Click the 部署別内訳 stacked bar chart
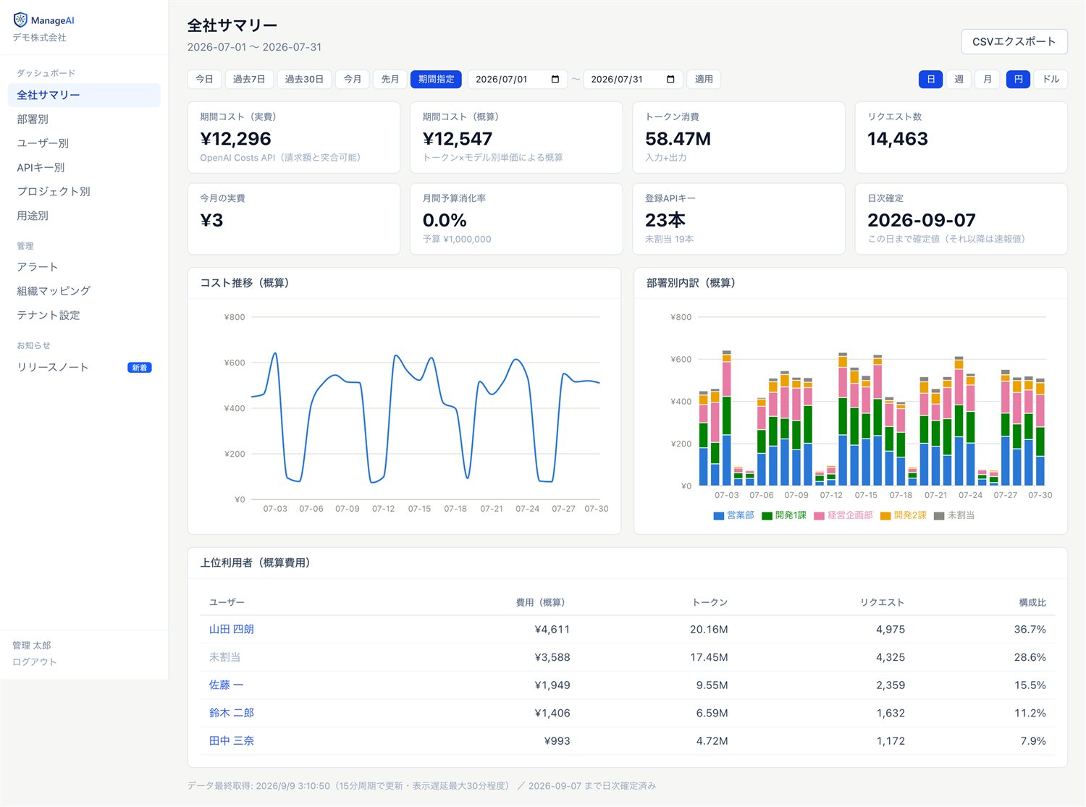Viewport: 1086px width, 807px height. point(872,402)
